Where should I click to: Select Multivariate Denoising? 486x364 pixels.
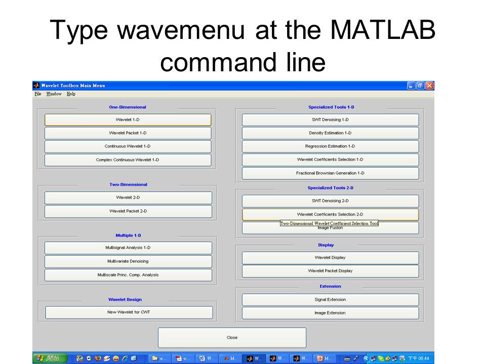[x=128, y=261]
